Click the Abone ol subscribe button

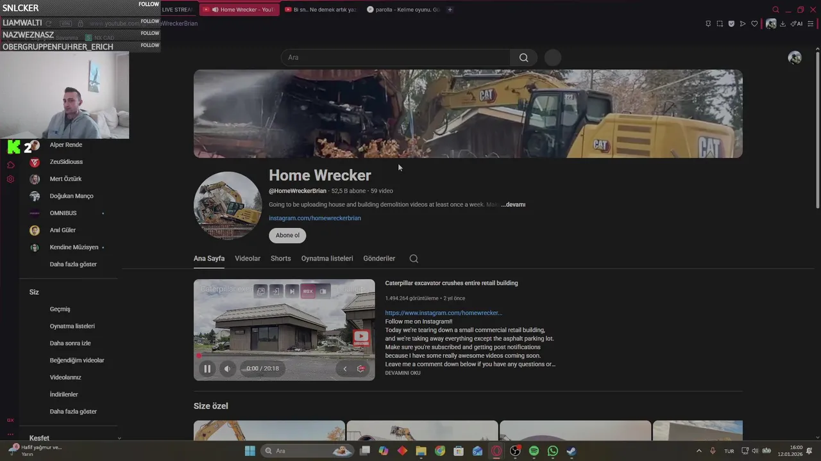coord(287,236)
